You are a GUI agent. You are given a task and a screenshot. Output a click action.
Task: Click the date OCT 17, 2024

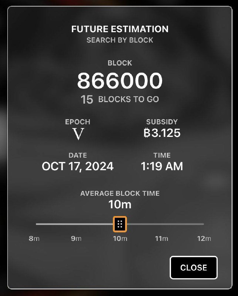click(x=78, y=166)
